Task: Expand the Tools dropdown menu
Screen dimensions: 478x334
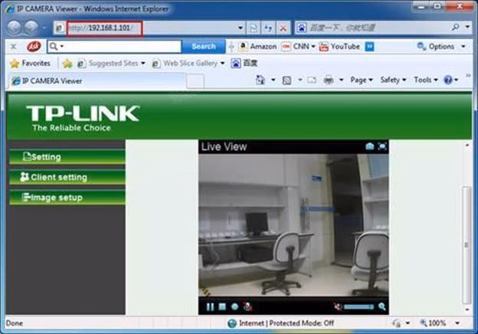Action: coord(426,80)
